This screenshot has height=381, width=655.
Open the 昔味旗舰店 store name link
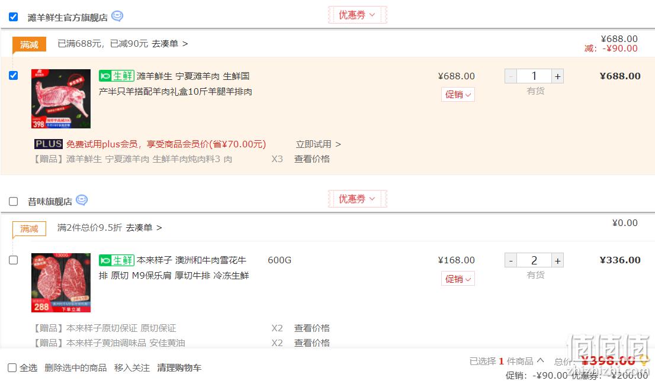(50, 202)
